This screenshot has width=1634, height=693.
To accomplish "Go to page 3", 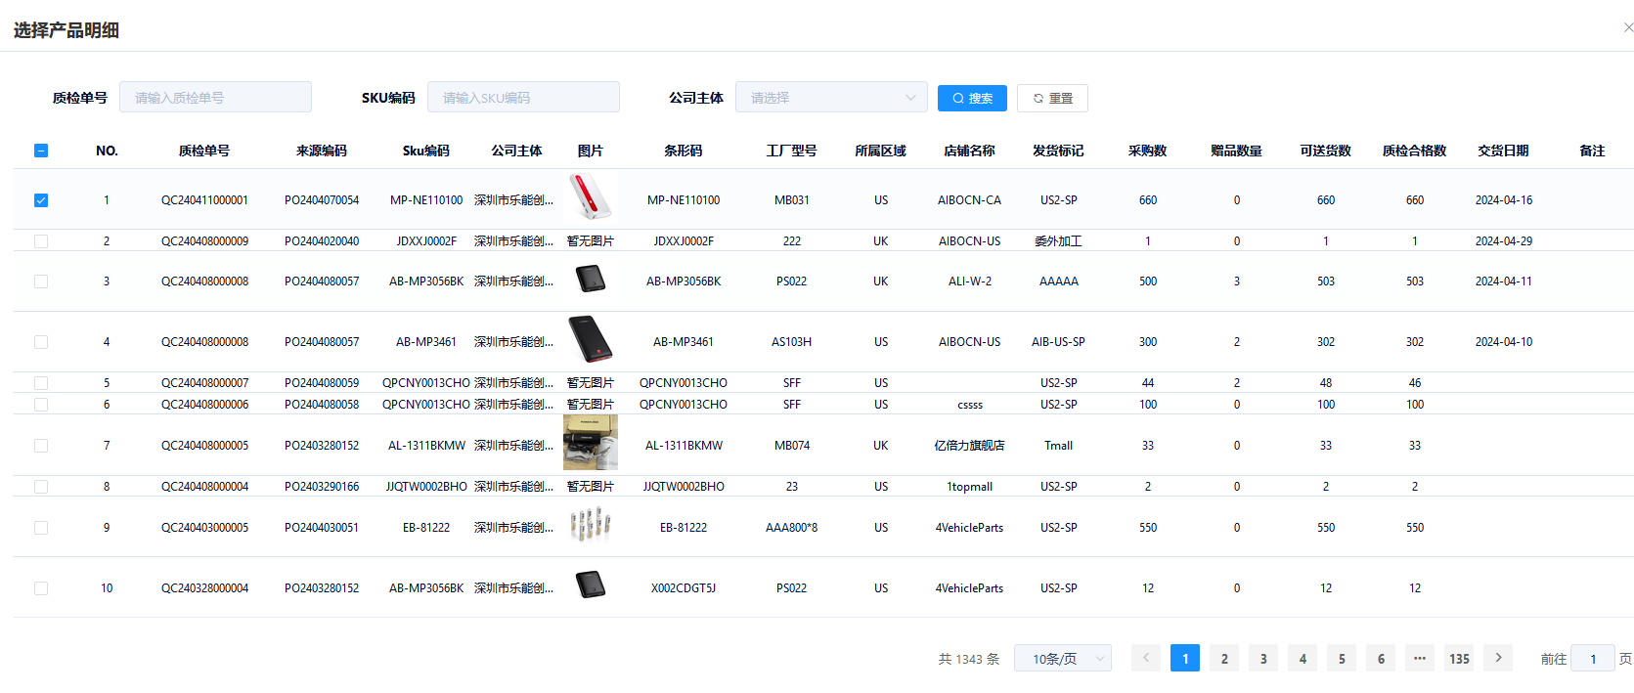I will pyautogui.click(x=1263, y=658).
